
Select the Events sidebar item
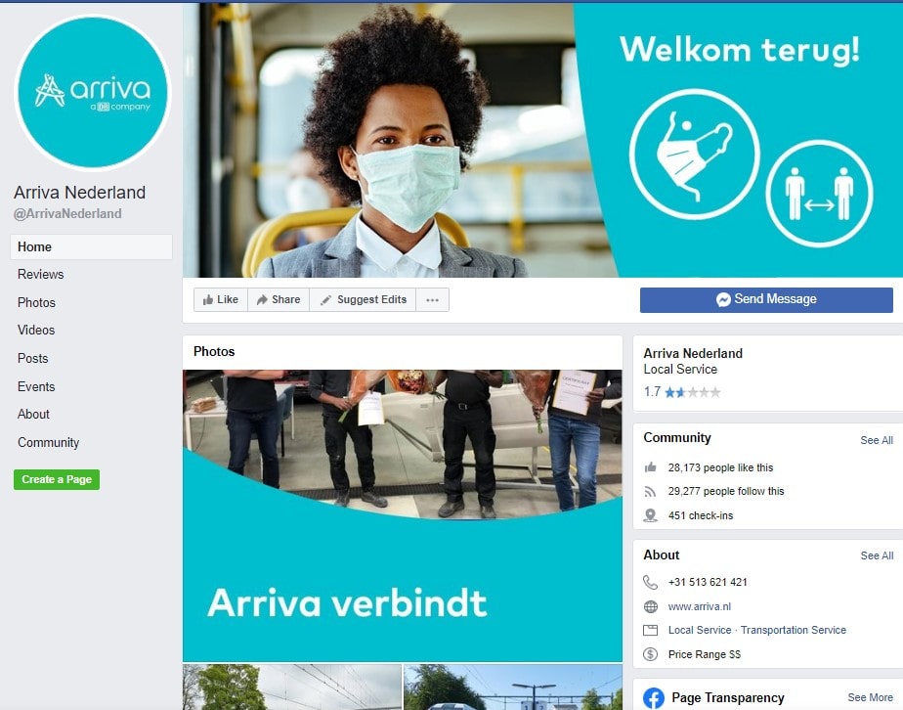(36, 386)
